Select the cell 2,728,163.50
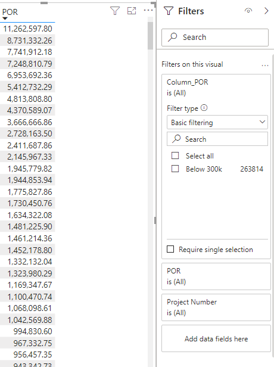The height and width of the screenshot is (367, 274). [27, 133]
